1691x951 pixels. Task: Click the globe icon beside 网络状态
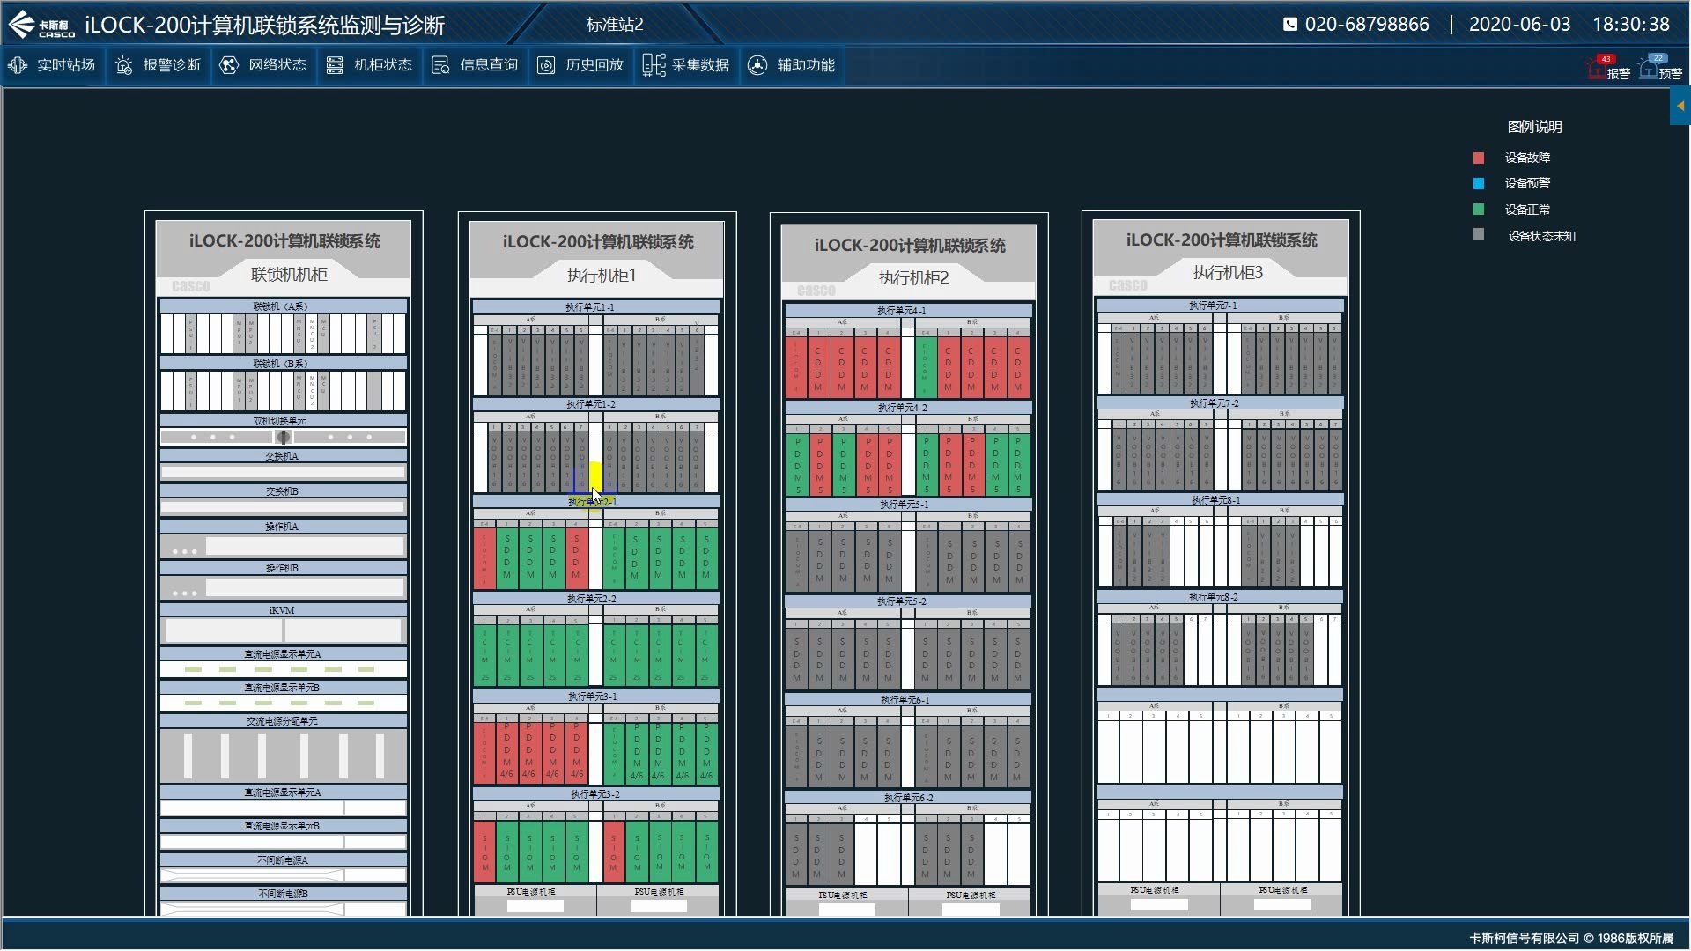(x=229, y=65)
